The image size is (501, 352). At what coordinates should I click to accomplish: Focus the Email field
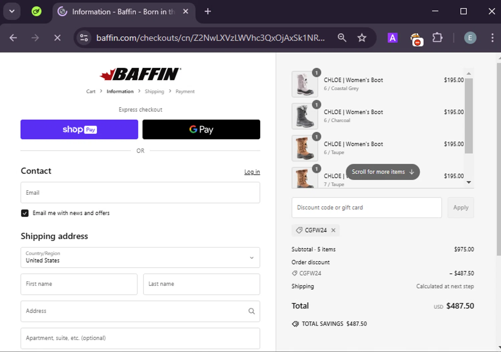click(x=140, y=193)
